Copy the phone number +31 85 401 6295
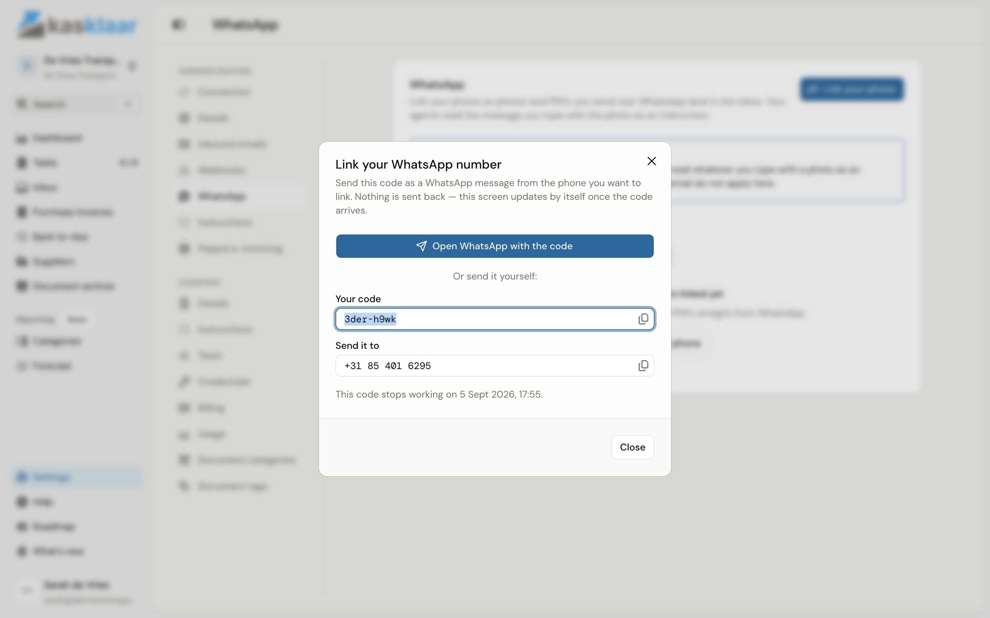Viewport: 990px width, 618px height. (x=643, y=365)
